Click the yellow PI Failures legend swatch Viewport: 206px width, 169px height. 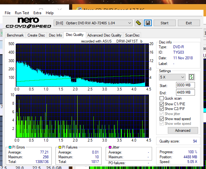[60, 147]
